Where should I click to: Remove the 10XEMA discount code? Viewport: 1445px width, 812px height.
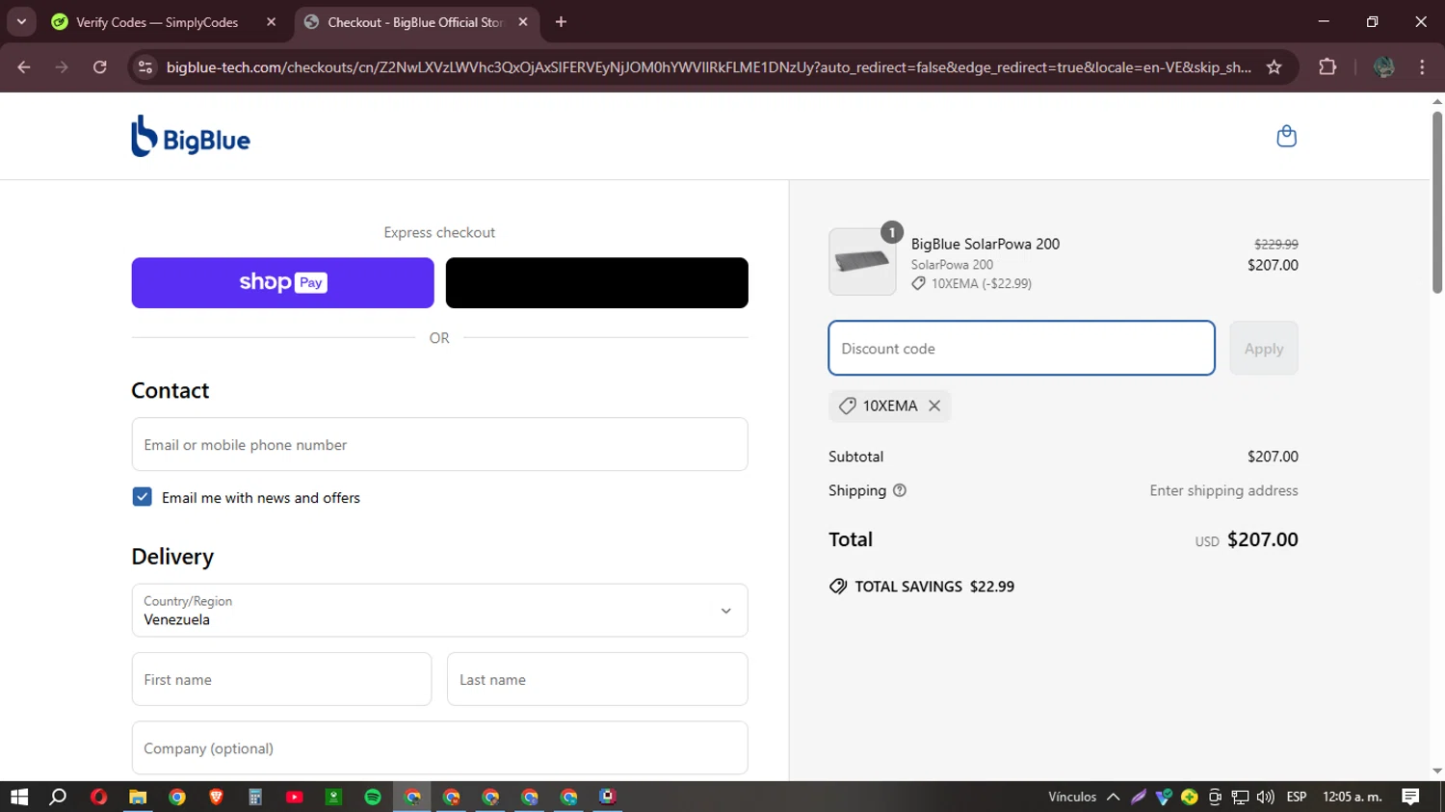point(934,406)
